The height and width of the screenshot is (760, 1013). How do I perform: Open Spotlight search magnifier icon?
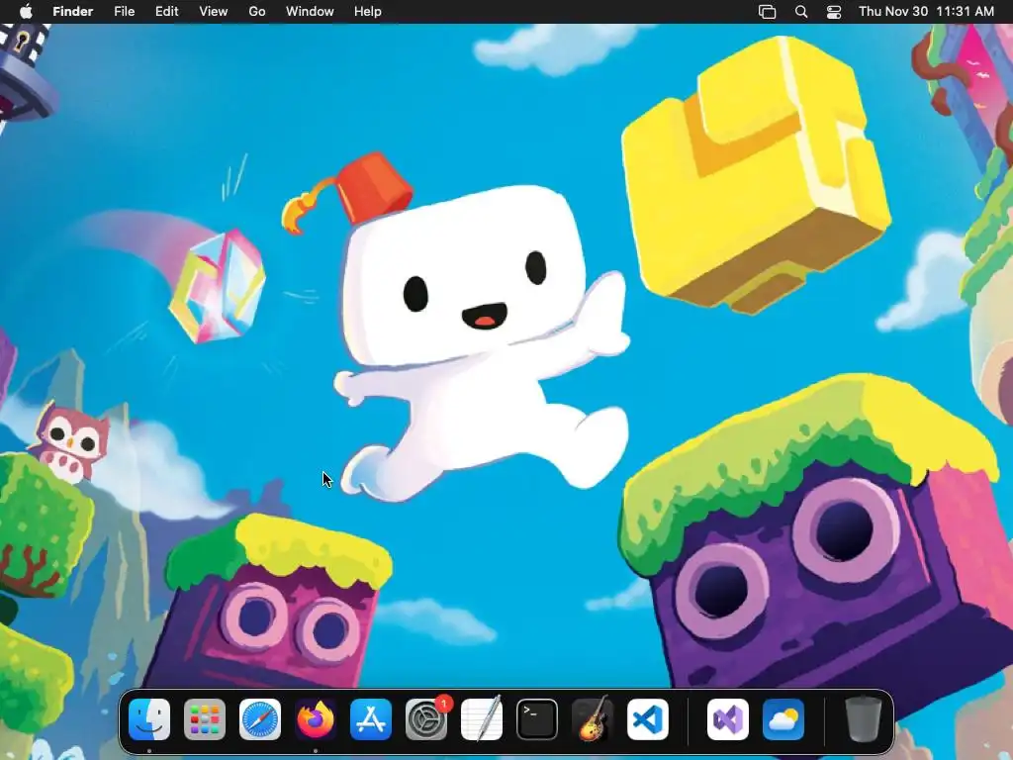pos(801,12)
